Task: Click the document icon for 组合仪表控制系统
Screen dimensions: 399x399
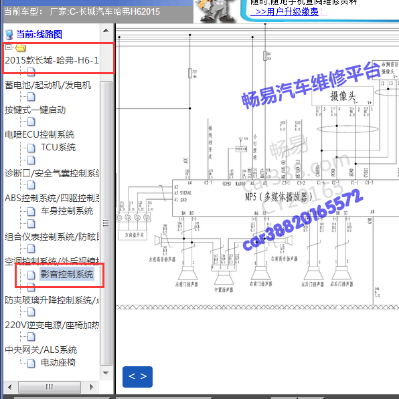Action: coord(31,224)
